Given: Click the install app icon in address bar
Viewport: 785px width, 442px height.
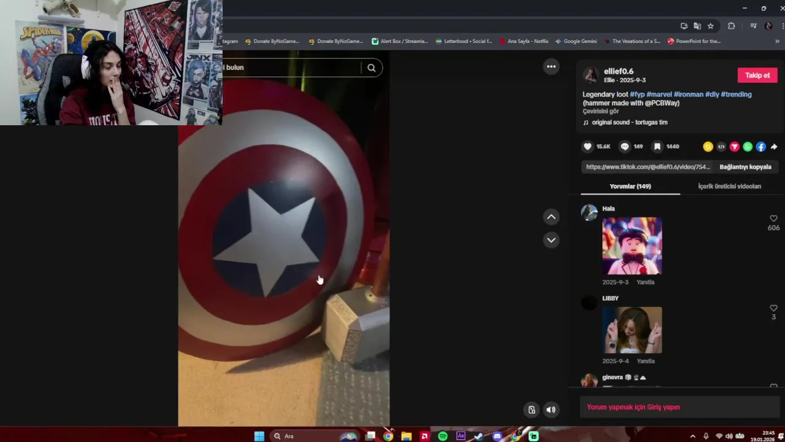Looking at the screenshot, I should (684, 26).
